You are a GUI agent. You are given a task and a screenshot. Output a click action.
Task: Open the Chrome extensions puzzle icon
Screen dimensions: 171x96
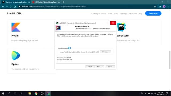pyautogui.click(x=160, y=6)
